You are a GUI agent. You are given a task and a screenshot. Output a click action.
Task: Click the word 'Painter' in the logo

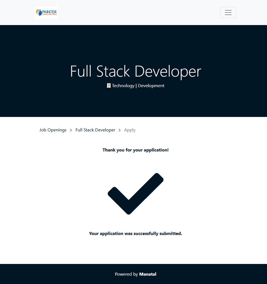49,12
